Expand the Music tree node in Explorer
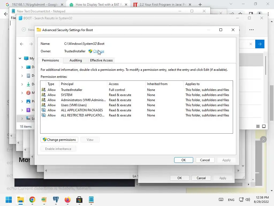Image resolution: width=274 pixels, height=206 pixels. (22, 93)
